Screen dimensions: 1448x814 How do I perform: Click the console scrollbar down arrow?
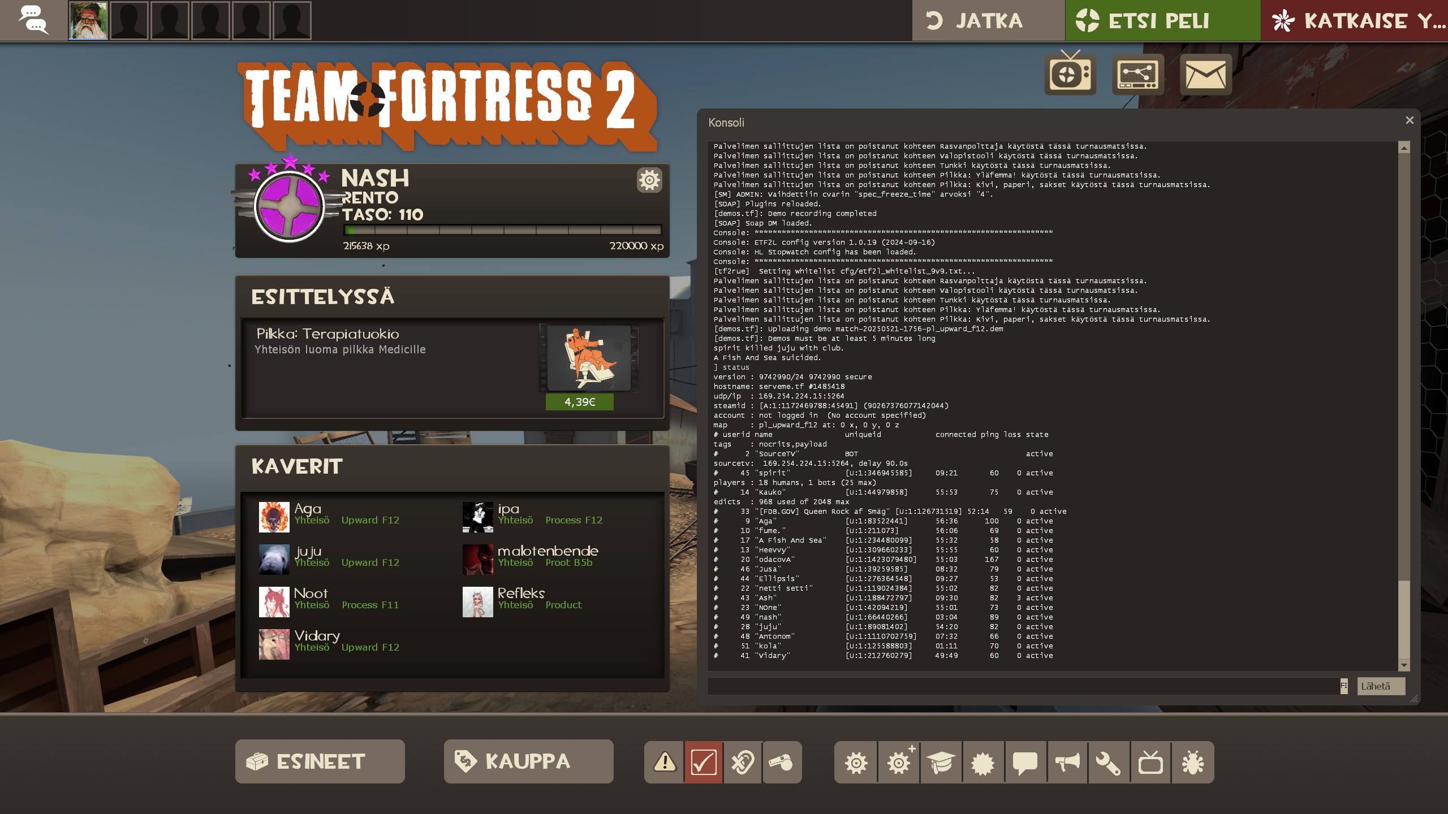click(1404, 665)
